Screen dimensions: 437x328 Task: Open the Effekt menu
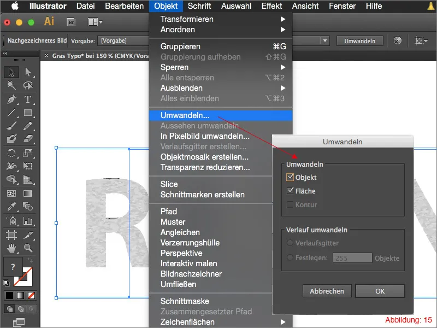(271, 6)
